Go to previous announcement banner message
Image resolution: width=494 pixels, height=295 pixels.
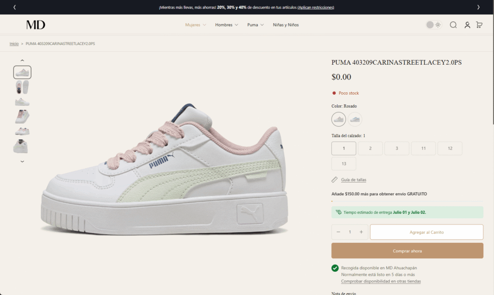click(14, 7)
